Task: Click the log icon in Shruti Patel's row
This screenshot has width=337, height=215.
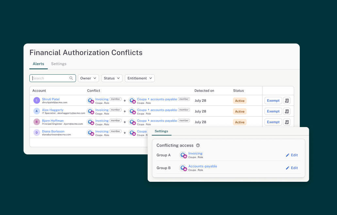Action: 287,101
